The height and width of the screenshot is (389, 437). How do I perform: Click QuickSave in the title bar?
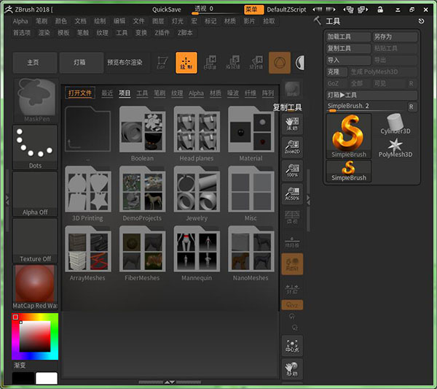tap(166, 9)
